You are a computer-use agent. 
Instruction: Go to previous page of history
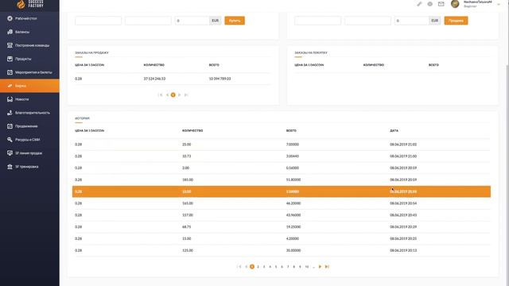point(246,267)
